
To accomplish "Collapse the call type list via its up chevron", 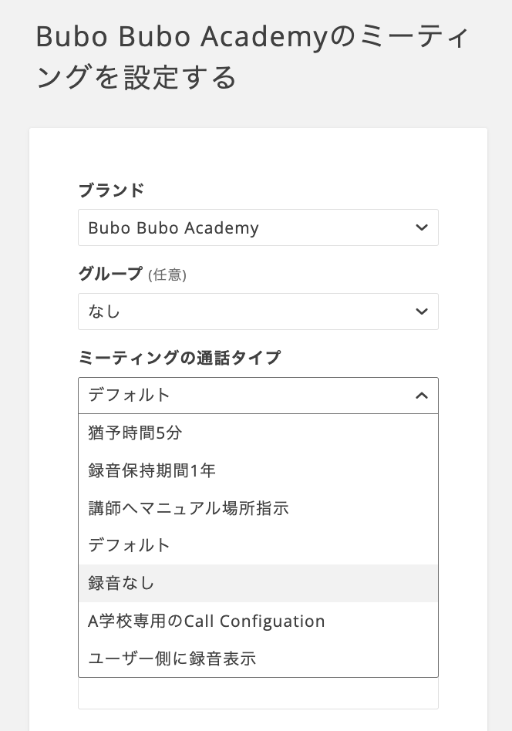I will [x=421, y=396].
